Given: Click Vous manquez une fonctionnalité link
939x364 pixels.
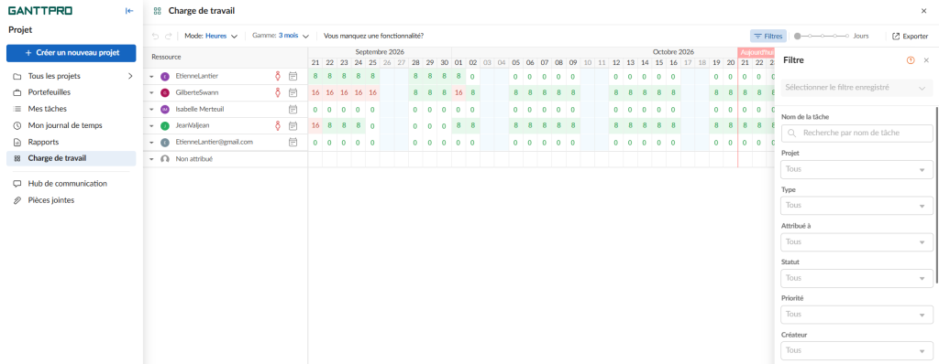Looking at the screenshot, I should point(374,36).
